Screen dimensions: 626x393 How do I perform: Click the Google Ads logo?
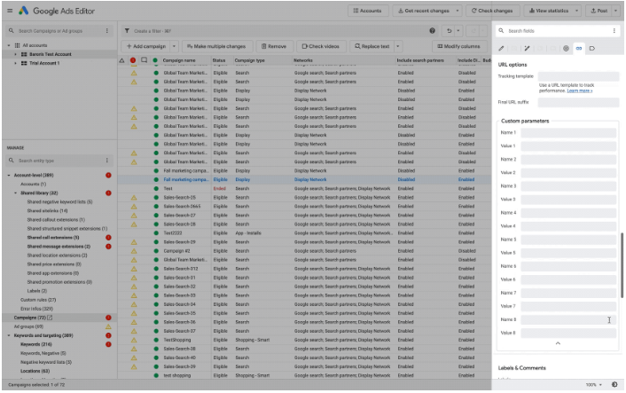pos(24,11)
